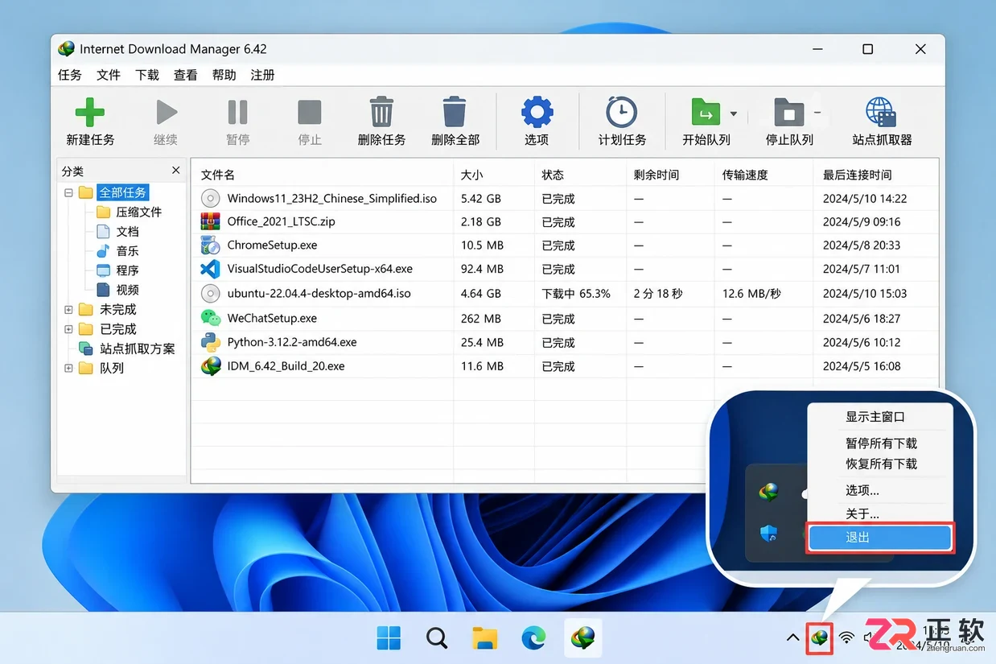Image resolution: width=996 pixels, height=664 pixels.
Task: Open 站点抓取器 globe icon
Action: coord(882,112)
